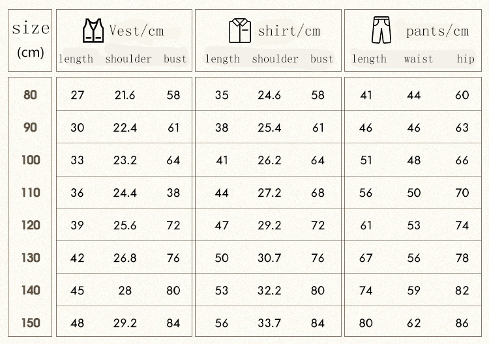Click shirt shoulder value 29.2 for size 120
This screenshot has width=489, height=344.
pos(269,225)
